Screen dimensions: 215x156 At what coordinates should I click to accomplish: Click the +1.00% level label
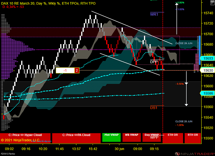[180, 9]
